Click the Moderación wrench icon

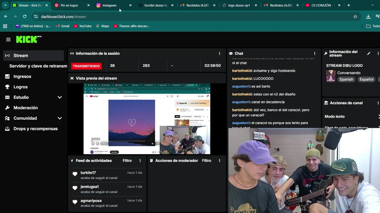(7, 108)
